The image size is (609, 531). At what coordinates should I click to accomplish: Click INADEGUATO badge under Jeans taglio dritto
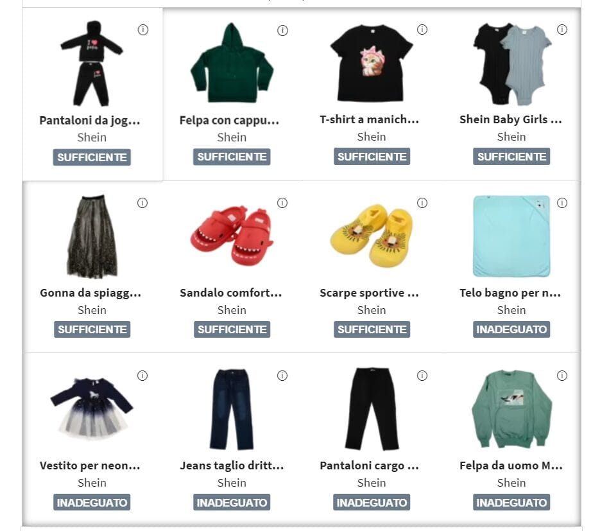tap(232, 502)
